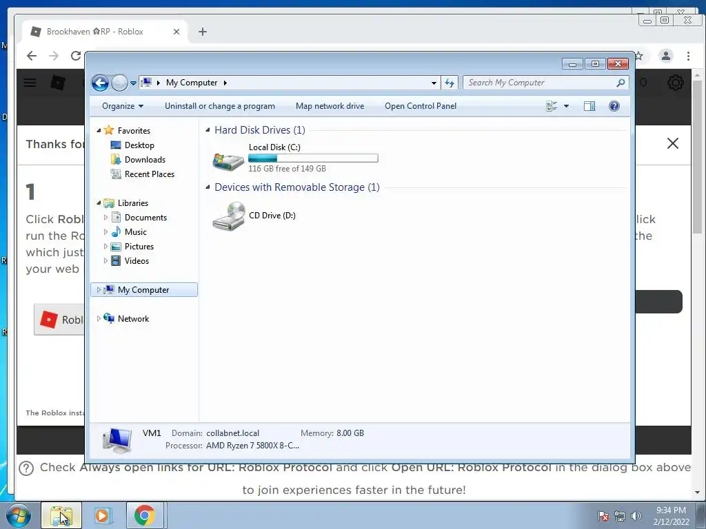Image resolution: width=706 pixels, height=529 pixels.
Task: Click the computer icon in address bar
Action: (146, 83)
